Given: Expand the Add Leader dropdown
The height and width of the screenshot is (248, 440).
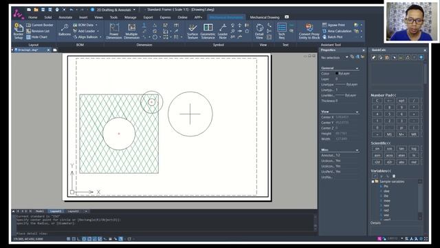Looking at the screenshot, I should [x=98, y=31].
